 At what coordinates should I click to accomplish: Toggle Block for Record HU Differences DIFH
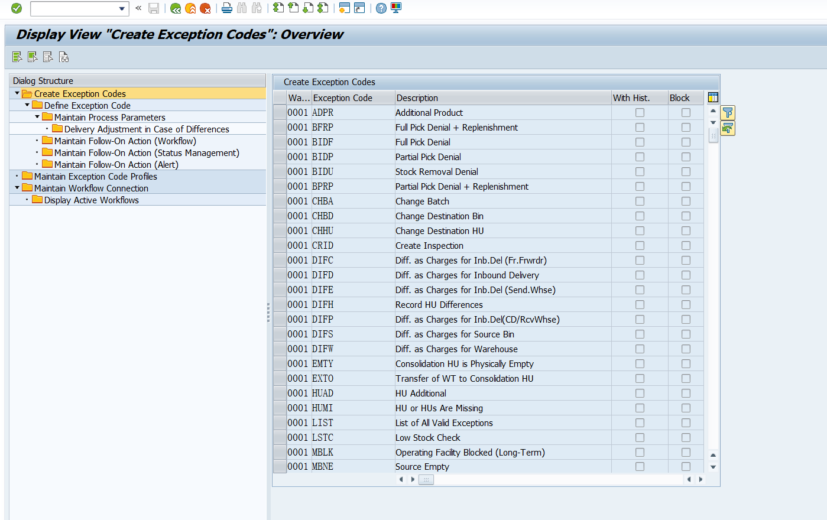coord(686,304)
